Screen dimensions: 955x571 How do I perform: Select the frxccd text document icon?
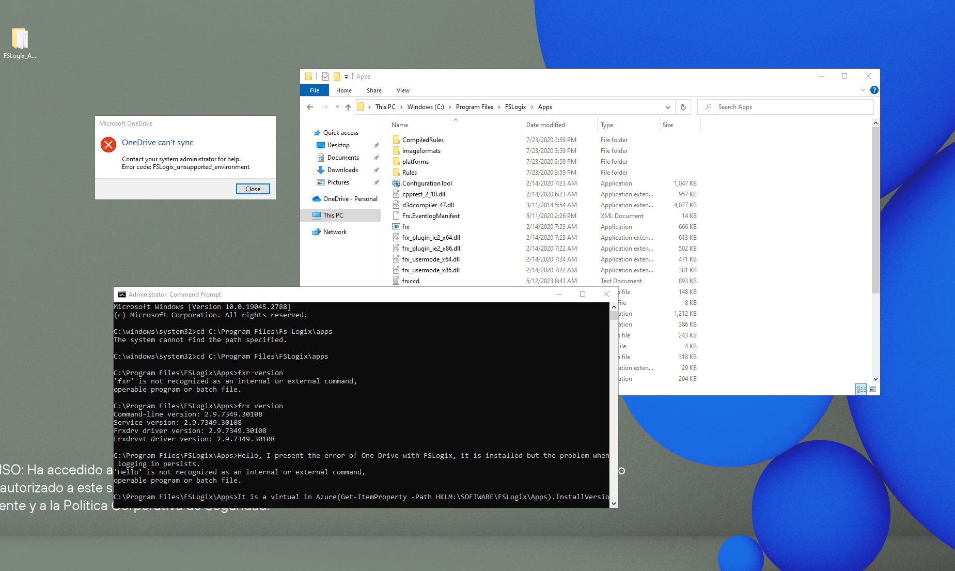[x=396, y=281]
